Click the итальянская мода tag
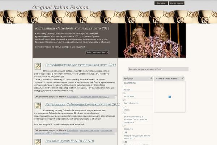The width and height of the screenshot is (217, 145). [89, 130]
